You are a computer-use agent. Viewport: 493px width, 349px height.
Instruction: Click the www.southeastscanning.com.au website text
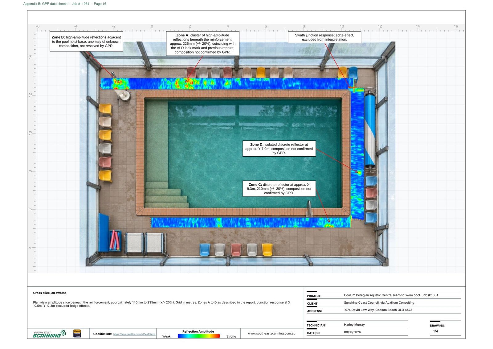271,333
